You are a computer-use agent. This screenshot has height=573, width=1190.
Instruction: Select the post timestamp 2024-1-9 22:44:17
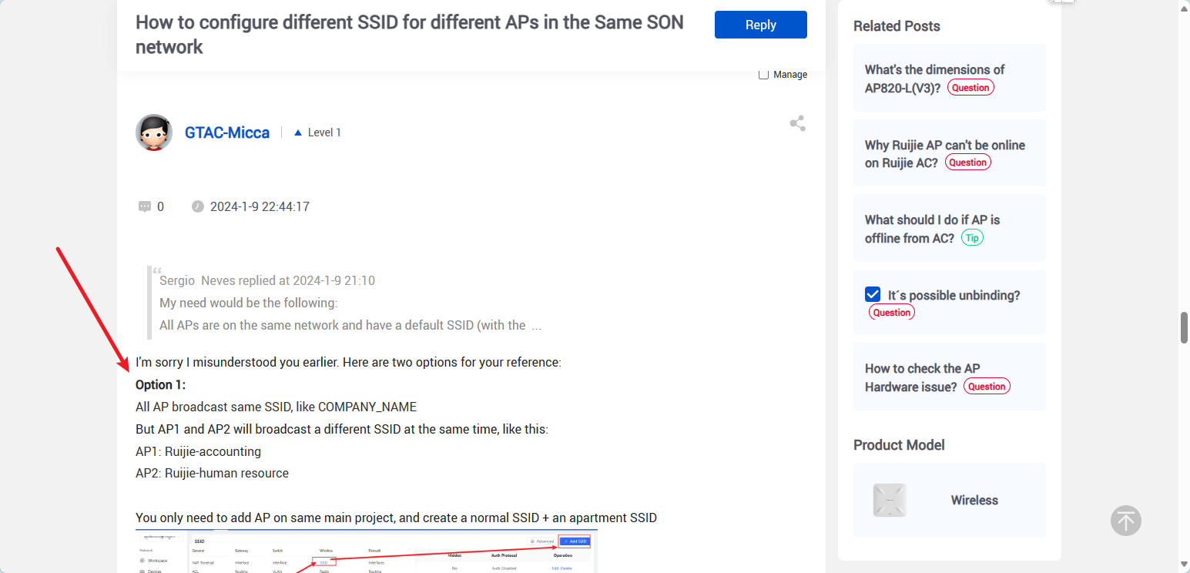click(x=260, y=206)
